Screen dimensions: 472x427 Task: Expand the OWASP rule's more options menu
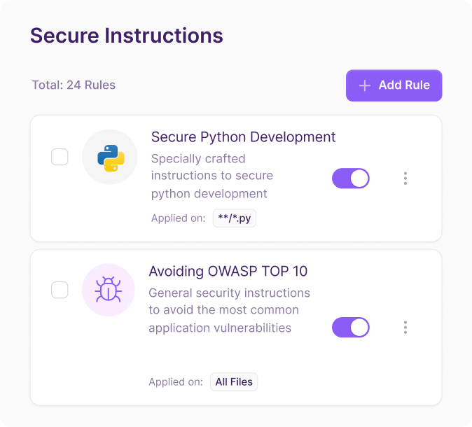pyautogui.click(x=405, y=327)
